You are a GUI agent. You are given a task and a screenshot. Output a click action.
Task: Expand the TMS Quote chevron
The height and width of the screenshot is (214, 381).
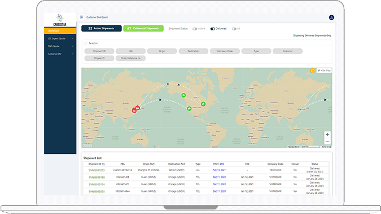[72, 46]
